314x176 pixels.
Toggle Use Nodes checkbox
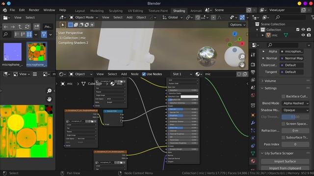[144, 74]
